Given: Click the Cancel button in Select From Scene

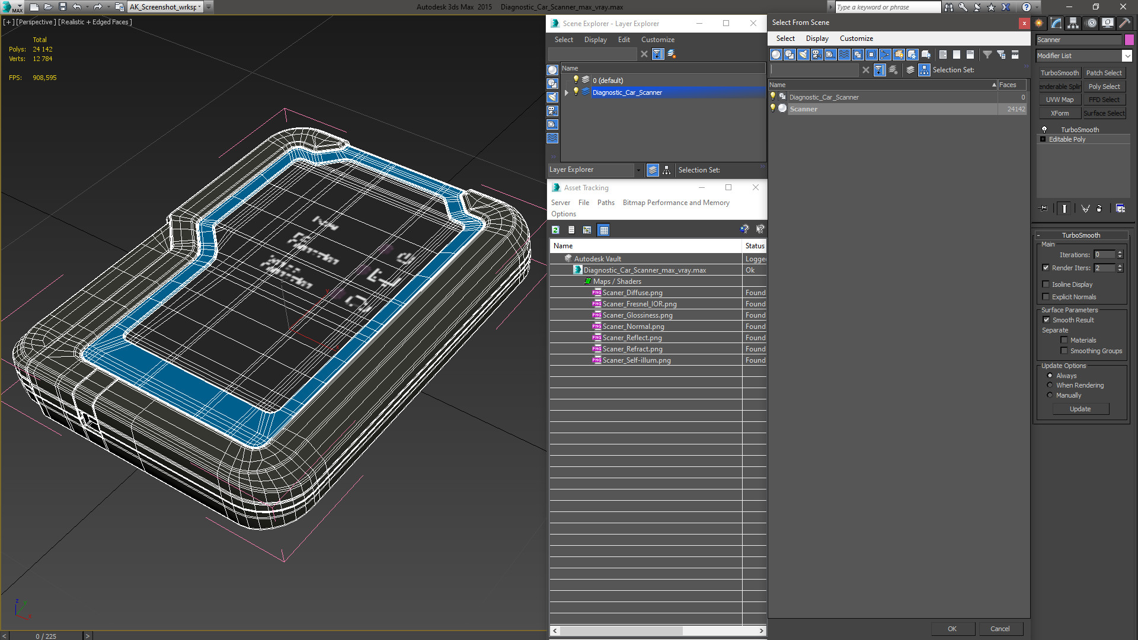Looking at the screenshot, I should 1000,629.
